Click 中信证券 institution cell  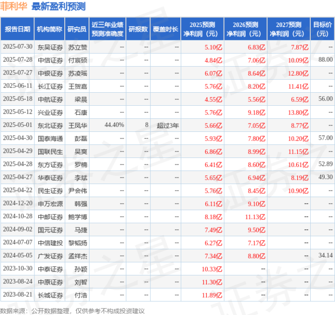(x=50, y=60)
